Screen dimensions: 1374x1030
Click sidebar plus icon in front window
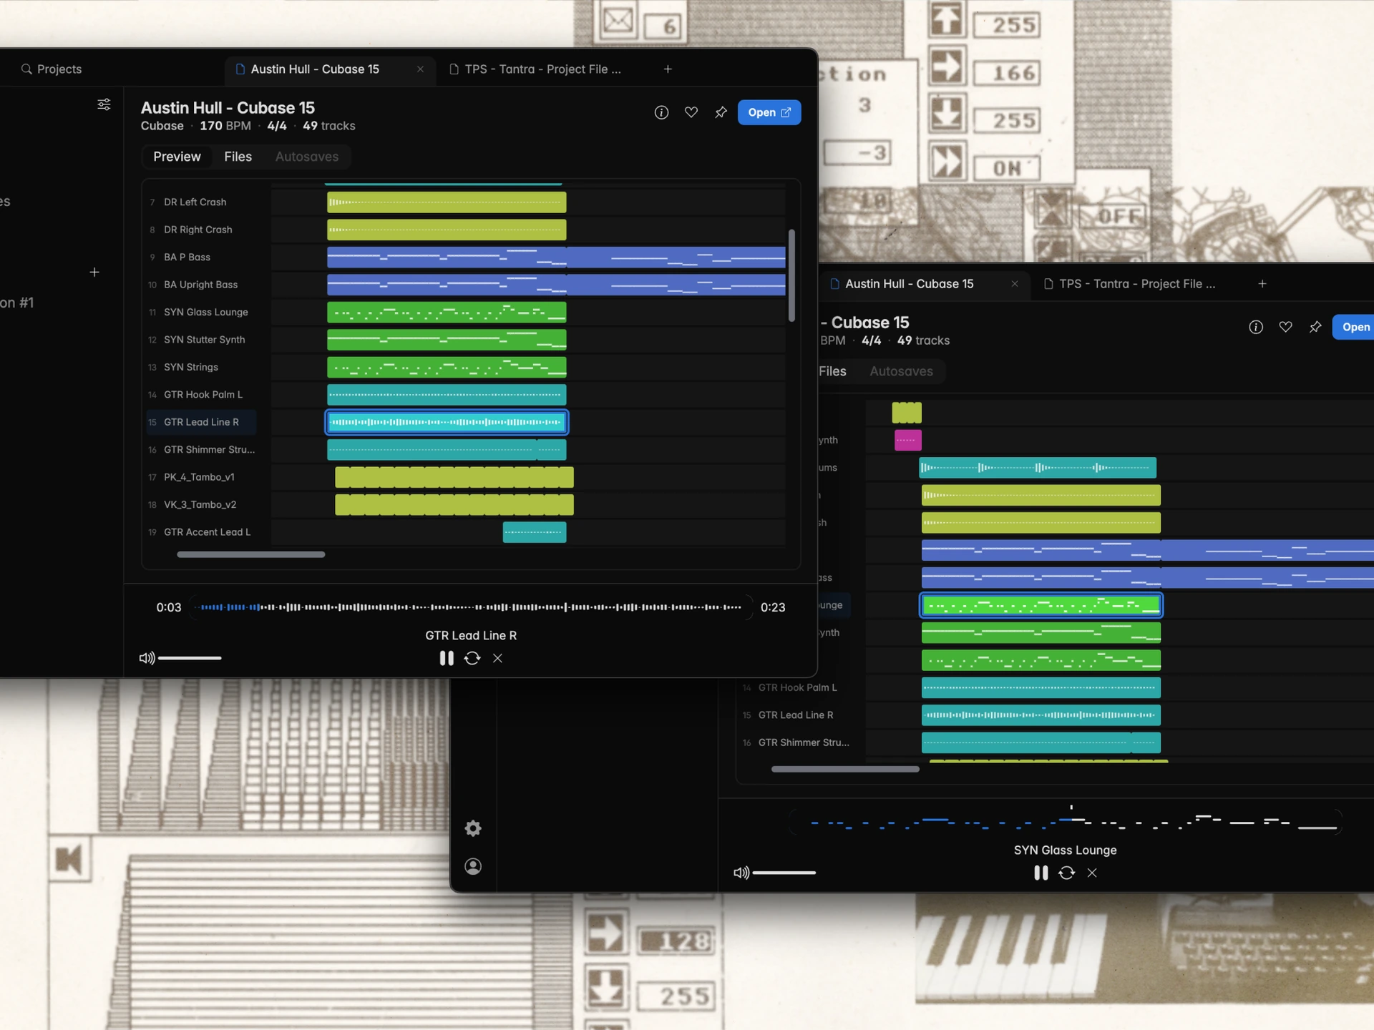(94, 273)
